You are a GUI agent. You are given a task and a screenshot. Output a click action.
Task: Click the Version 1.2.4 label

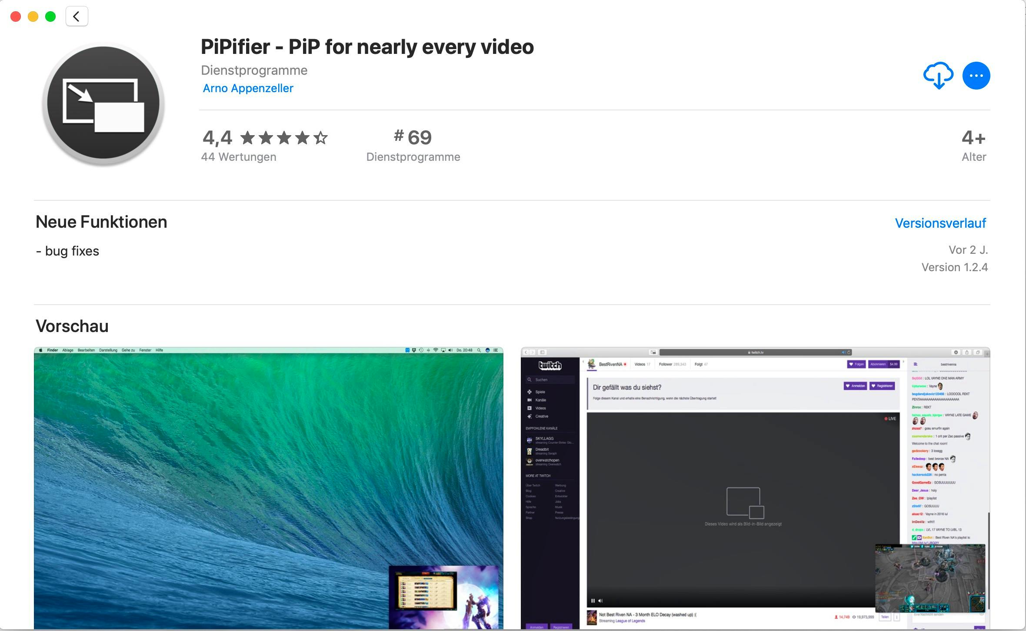(954, 267)
